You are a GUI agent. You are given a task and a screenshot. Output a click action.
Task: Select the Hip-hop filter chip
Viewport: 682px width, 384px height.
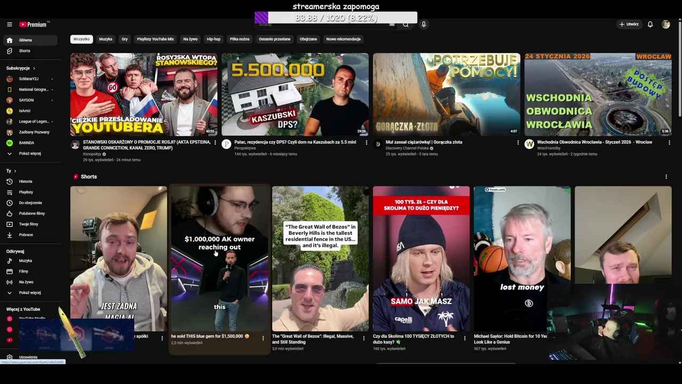(214, 39)
